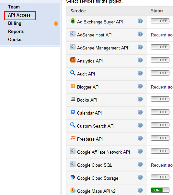Turn on Audit API switch
Image resolution: width=173 pixels, height=195 pixels.
coord(160,73)
